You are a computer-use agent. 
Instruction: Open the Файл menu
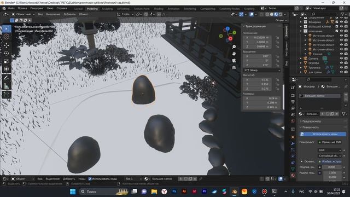click(x=11, y=8)
